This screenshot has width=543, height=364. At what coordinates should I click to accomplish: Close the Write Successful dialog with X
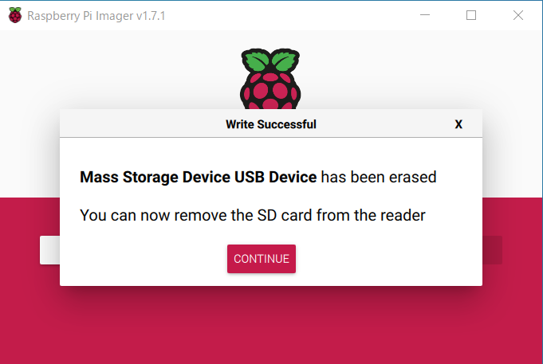458,124
